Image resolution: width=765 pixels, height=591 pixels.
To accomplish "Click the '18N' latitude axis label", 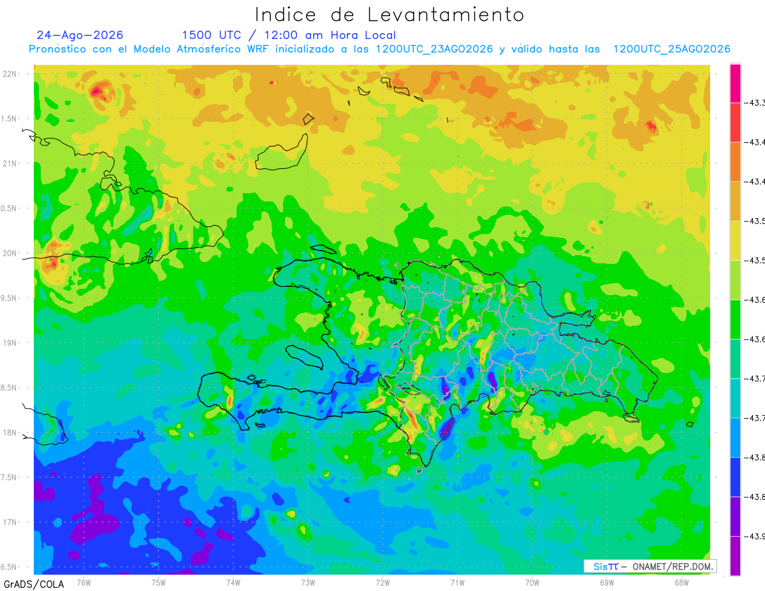I will pyautogui.click(x=10, y=432).
